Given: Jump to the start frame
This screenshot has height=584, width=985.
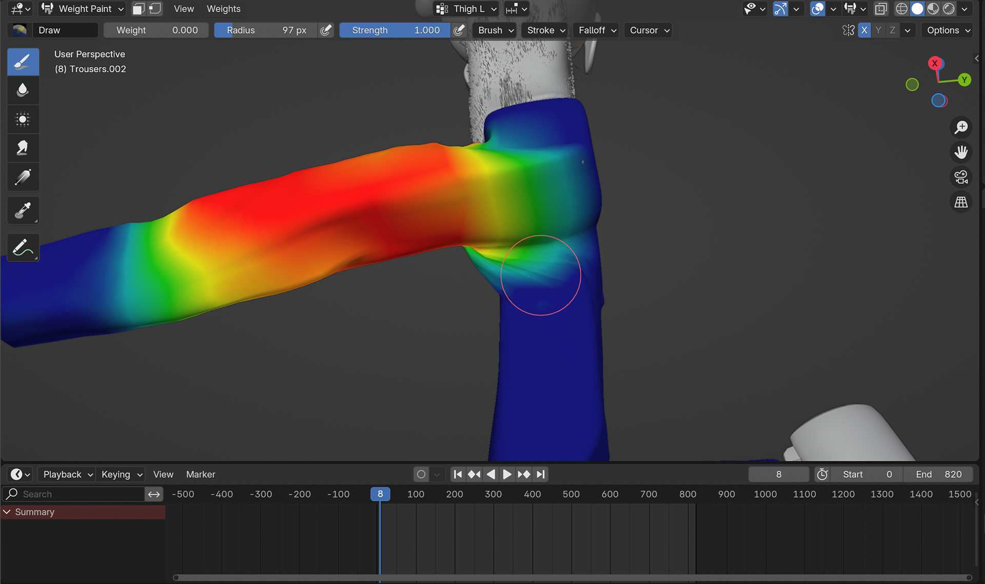Looking at the screenshot, I should coord(458,474).
